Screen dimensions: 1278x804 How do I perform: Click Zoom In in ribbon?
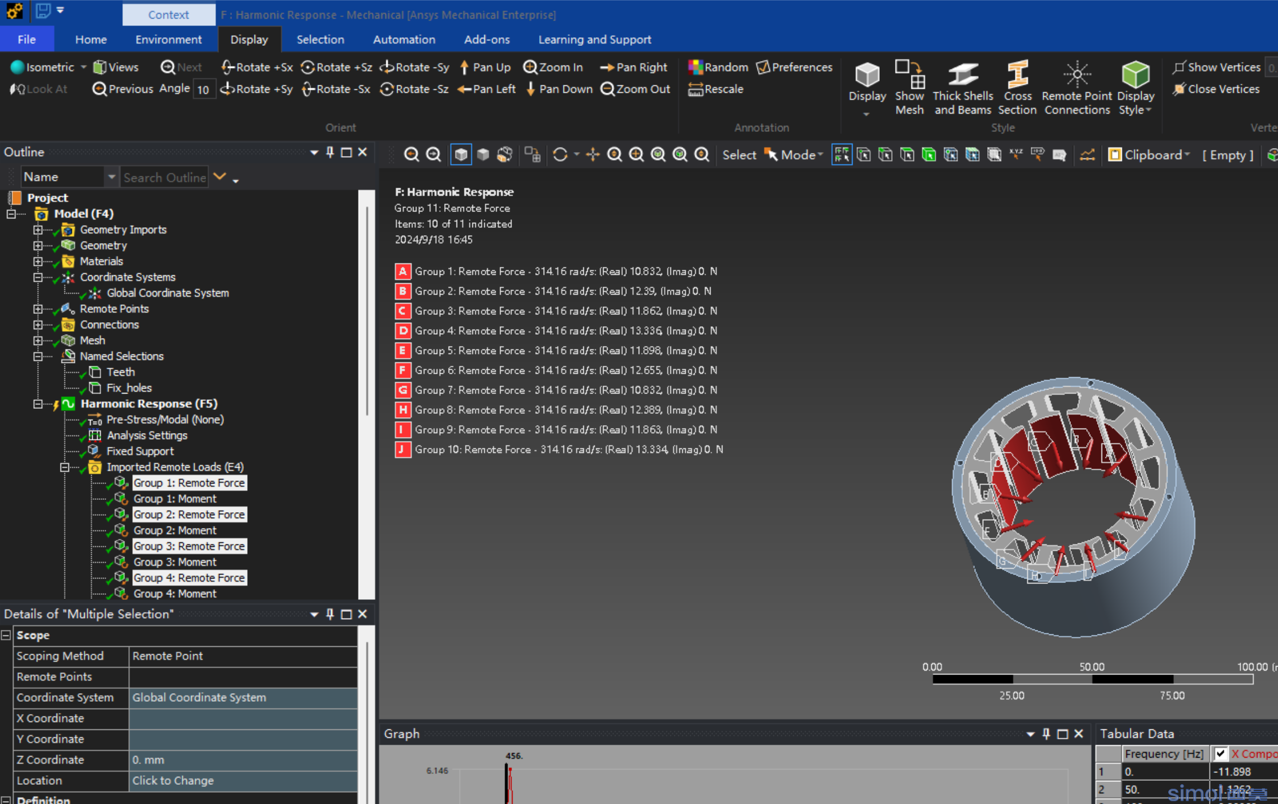coord(553,67)
